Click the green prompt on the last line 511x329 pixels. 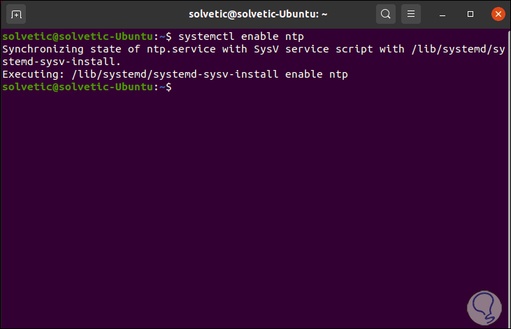click(84, 87)
